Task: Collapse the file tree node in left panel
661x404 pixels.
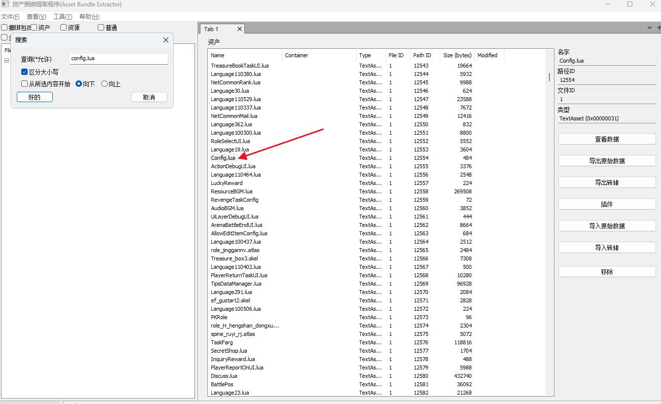Action: click(7, 61)
